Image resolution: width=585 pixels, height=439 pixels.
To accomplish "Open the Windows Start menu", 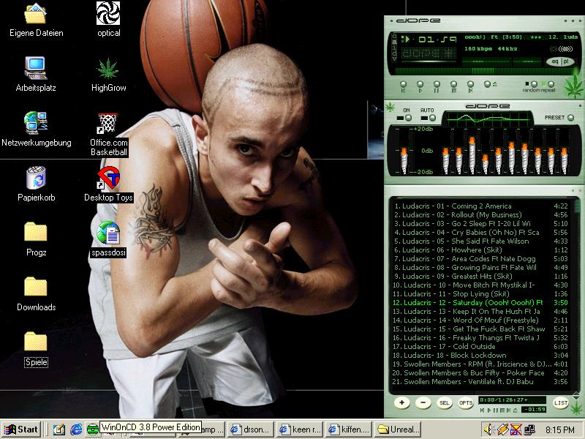I will (21, 429).
